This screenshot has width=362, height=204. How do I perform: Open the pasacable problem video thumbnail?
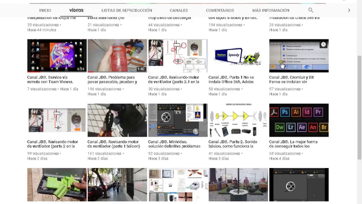(x=117, y=56)
